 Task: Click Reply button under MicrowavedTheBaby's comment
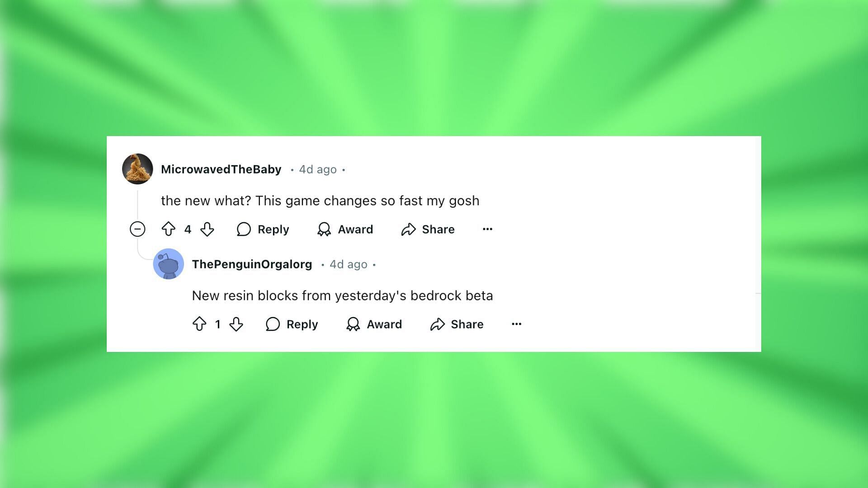point(263,230)
